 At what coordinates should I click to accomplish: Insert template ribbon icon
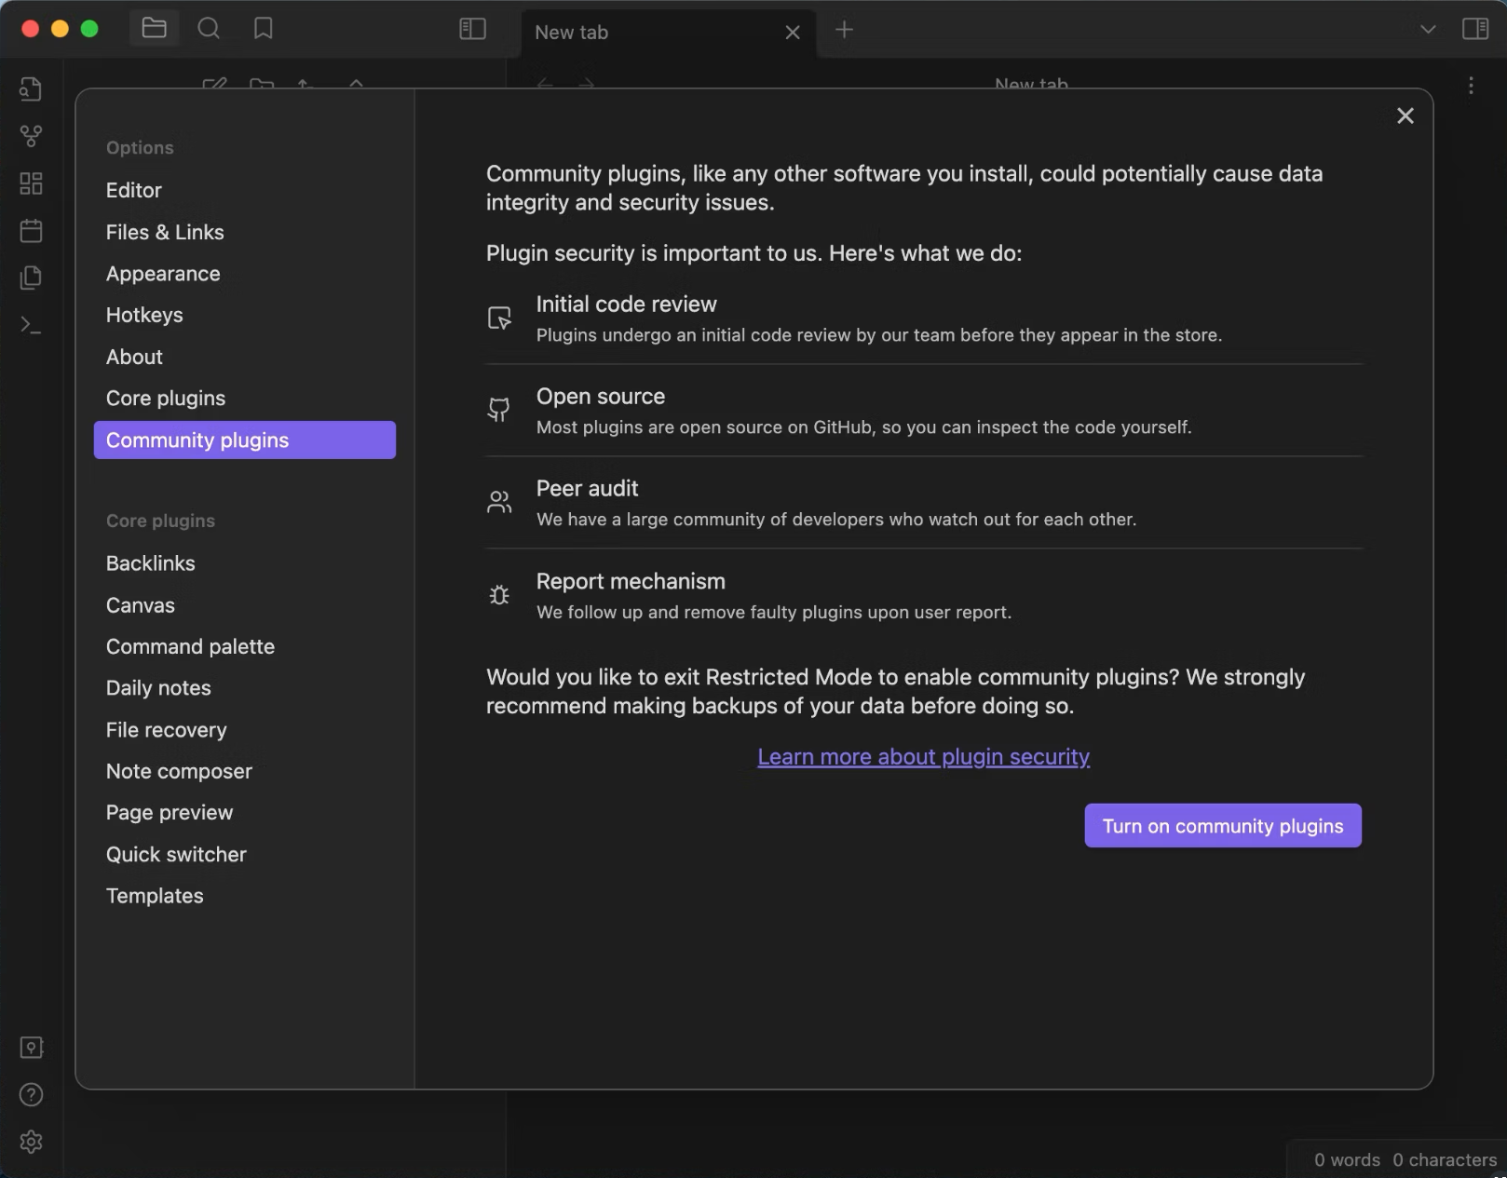coord(31,278)
